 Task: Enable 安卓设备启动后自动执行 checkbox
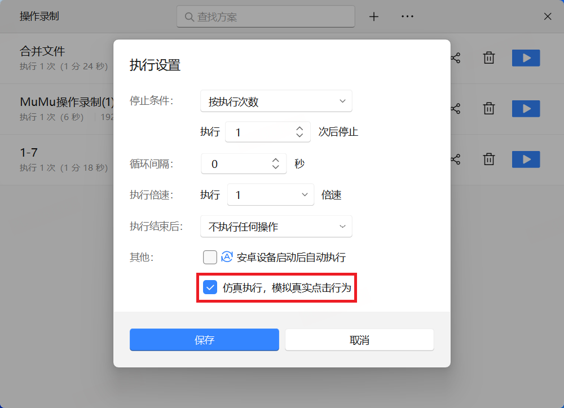coord(210,258)
